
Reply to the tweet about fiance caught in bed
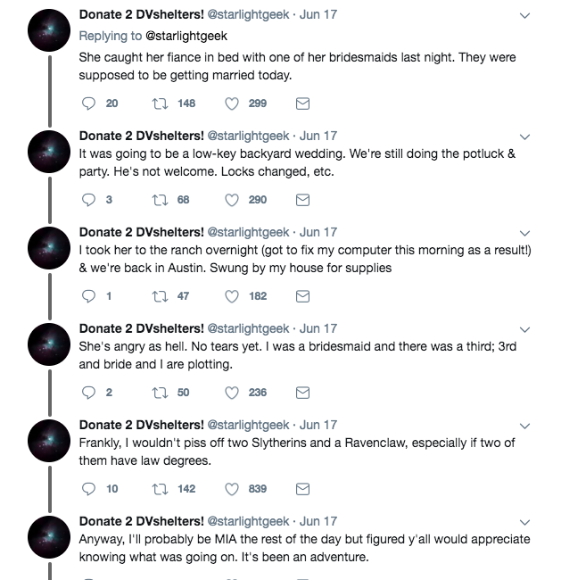(88, 104)
